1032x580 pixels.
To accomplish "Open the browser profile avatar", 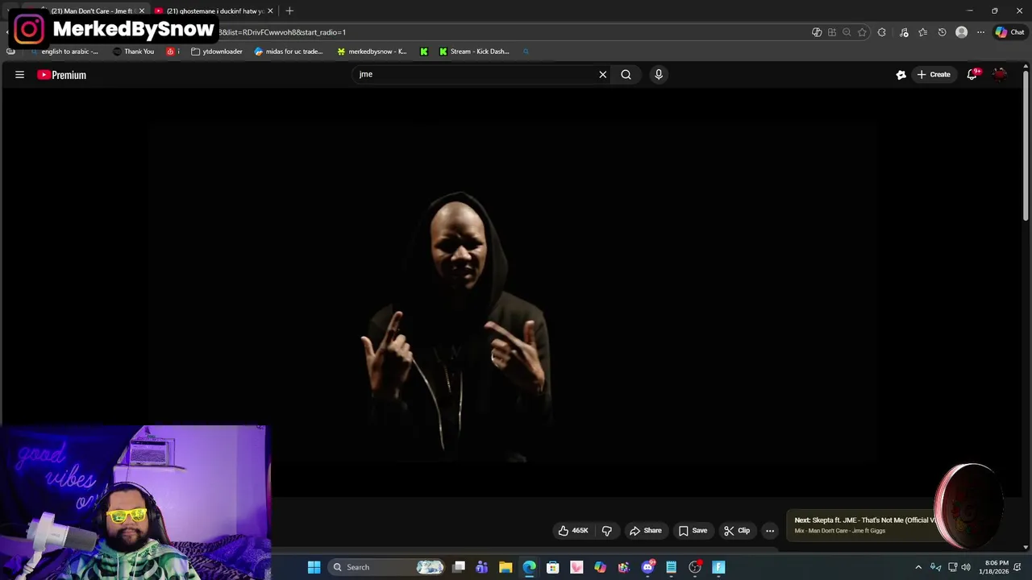I will (961, 32).
